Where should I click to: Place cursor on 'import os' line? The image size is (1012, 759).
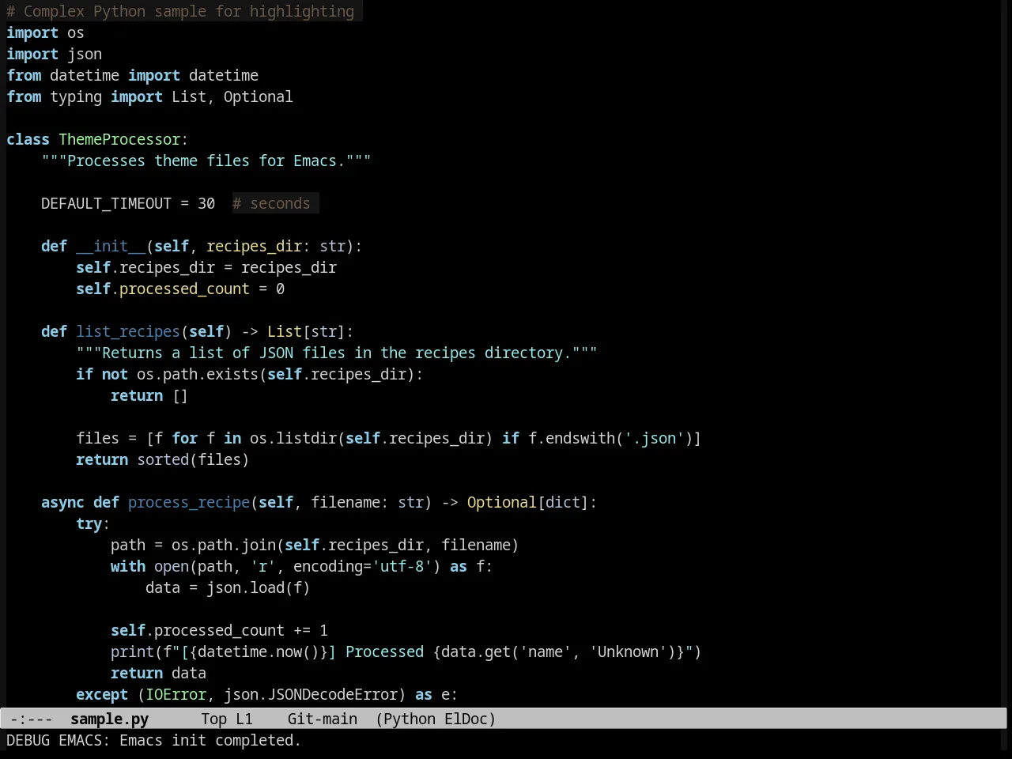coord(45,32)
